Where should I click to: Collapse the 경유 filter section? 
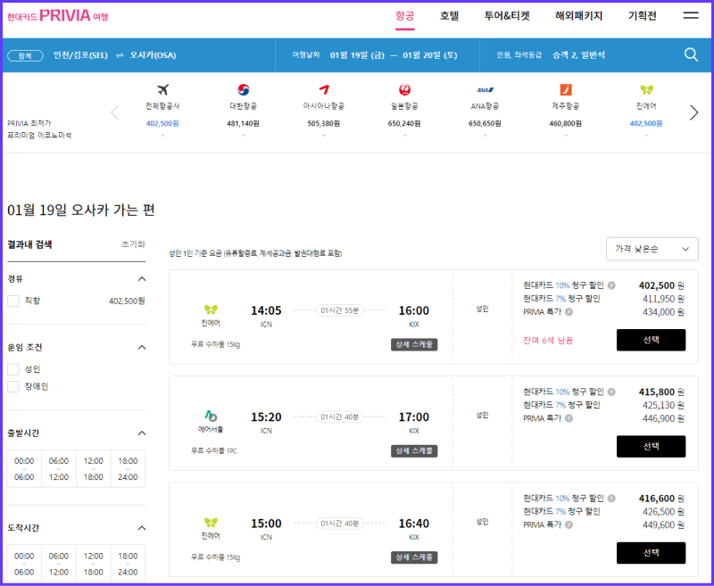point(142,279)
